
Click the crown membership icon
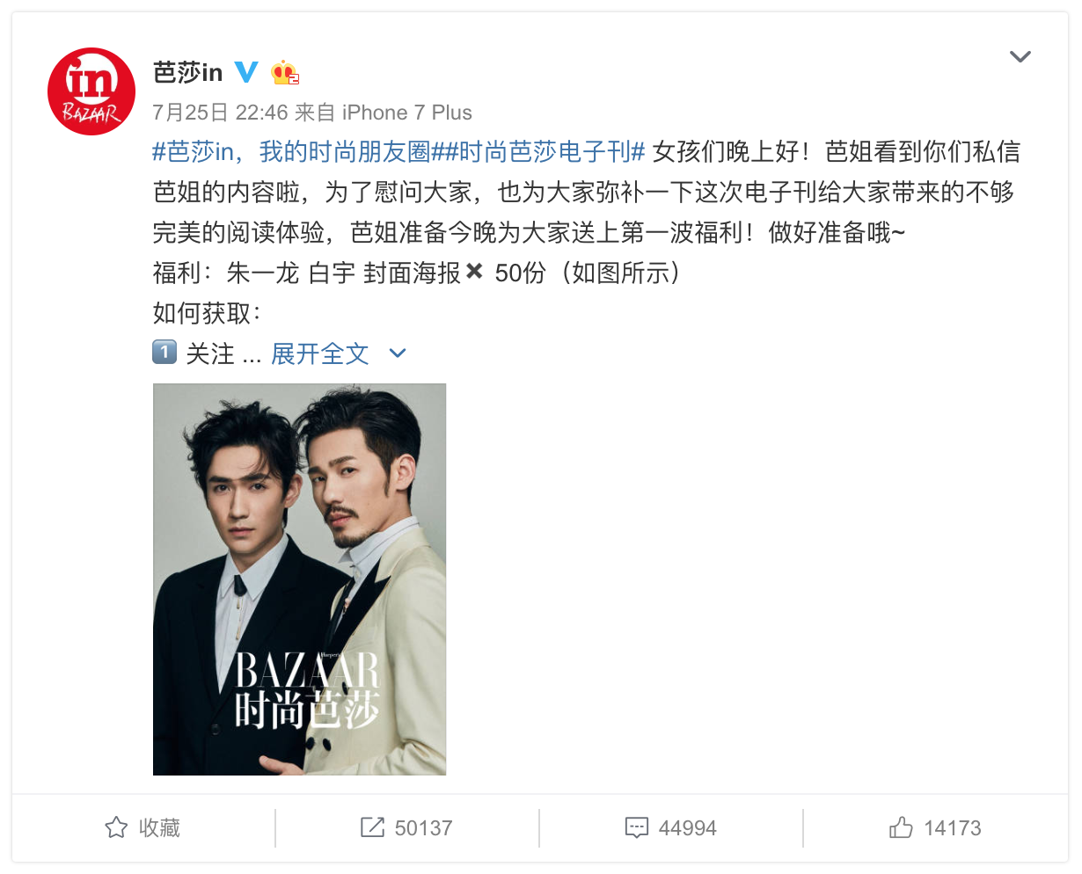pos(285,72)
